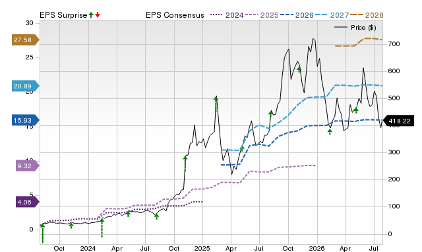The height and width of the screenshot is (252, 422).
Task: Click the EPS Consensus legend heading
Action: (x=175, y=15)
